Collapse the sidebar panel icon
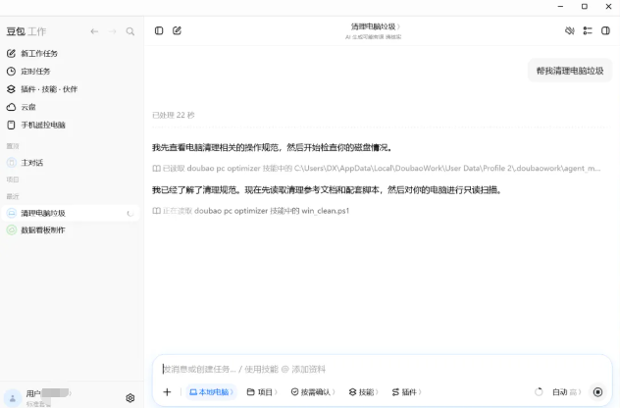Image resolution: width=620 pixels, height=408 pixels. pyautogui.click(x=159, y=30)
